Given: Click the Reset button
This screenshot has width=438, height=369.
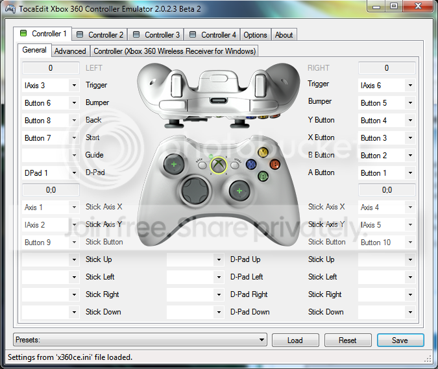Looking at the screenshot, I should coord(348,340).
